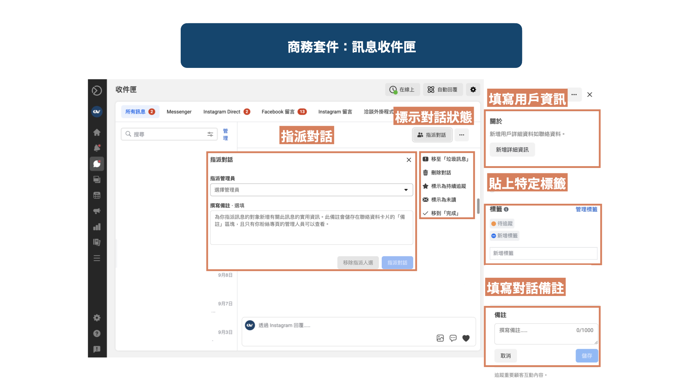
Task: Send a heart reaction in the composer
Action: coord(466,338)
